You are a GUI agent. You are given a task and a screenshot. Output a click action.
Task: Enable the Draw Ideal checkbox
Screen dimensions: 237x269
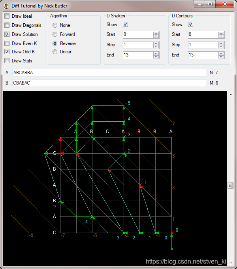tap(7, 16)
